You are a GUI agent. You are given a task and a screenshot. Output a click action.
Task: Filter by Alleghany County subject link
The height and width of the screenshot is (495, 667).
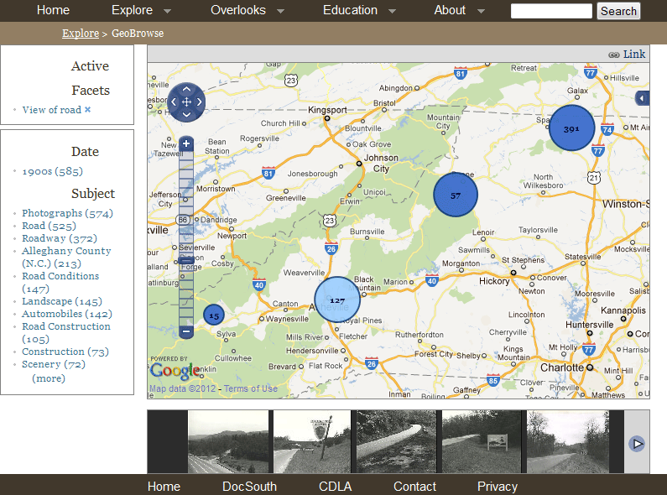coord(66,251)
